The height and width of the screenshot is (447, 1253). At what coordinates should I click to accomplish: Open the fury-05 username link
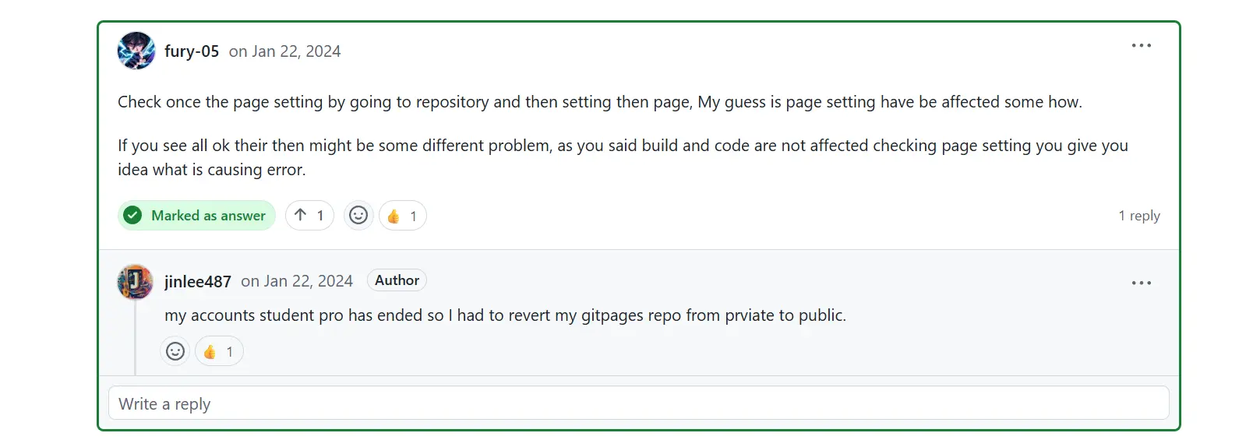(x=192, y=51)
